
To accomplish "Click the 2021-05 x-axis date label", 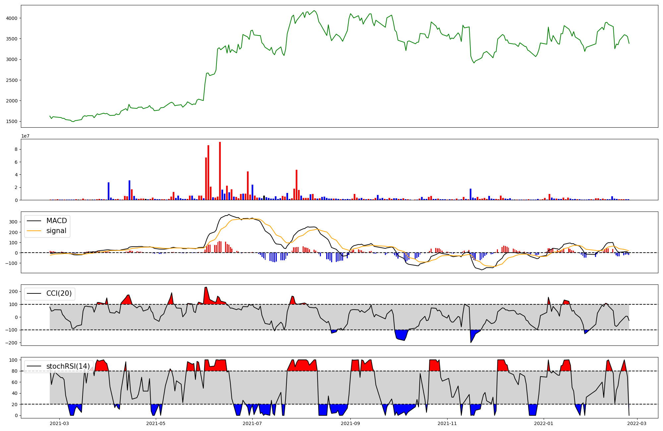I will click(156, 423).
